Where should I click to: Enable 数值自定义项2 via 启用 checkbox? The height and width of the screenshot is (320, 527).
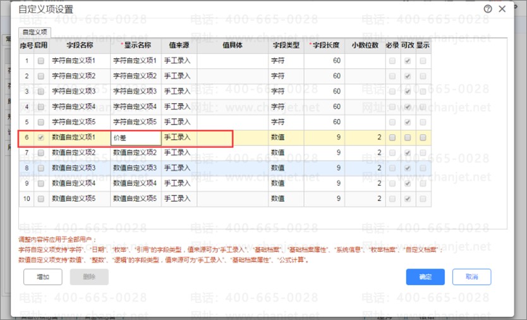click(41, 153)
